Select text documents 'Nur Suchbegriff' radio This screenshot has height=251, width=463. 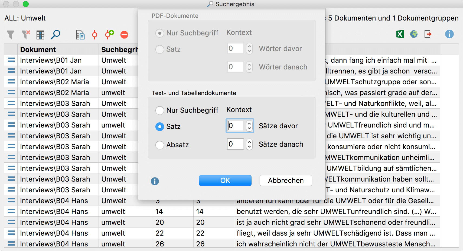point(160,111)
